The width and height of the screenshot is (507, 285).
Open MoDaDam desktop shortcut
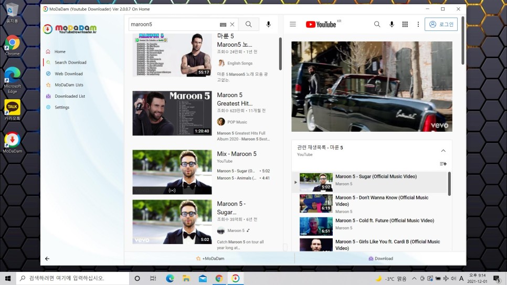click(12, 143)
